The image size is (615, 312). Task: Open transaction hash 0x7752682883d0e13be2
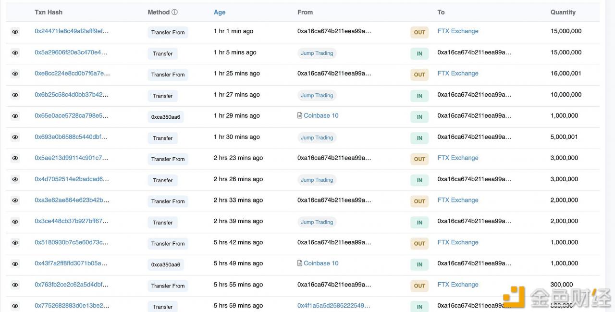pyautogui.click(x=72, y=306)
